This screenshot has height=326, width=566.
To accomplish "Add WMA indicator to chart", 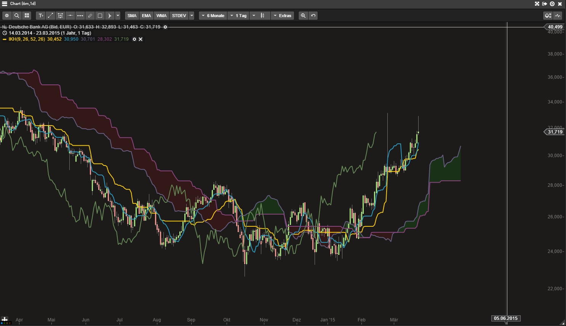I will click(x=161, y=16).
